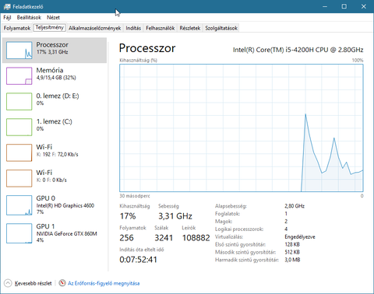Click the large processor usage graph
The height and width of the screenshot is (294, 374).
(242, 128)
